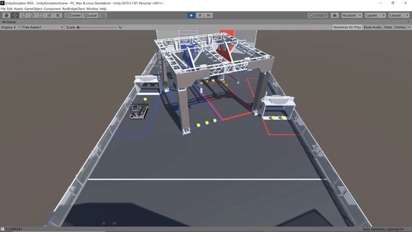
Task: Select the Game tab
Action: tap(9, 22)
